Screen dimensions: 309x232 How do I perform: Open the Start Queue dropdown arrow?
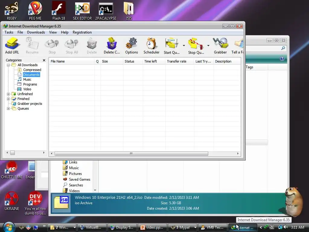[184, 46]
